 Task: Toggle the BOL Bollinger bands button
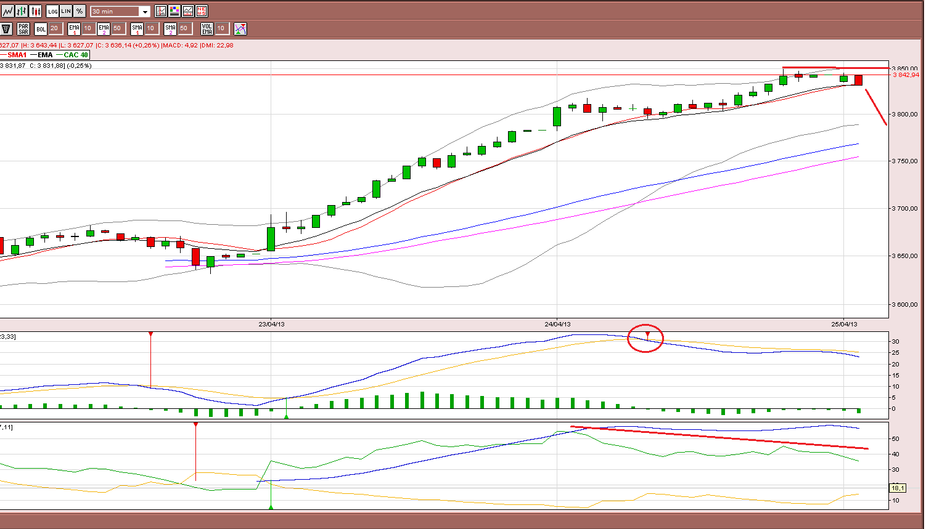(41, 28)
